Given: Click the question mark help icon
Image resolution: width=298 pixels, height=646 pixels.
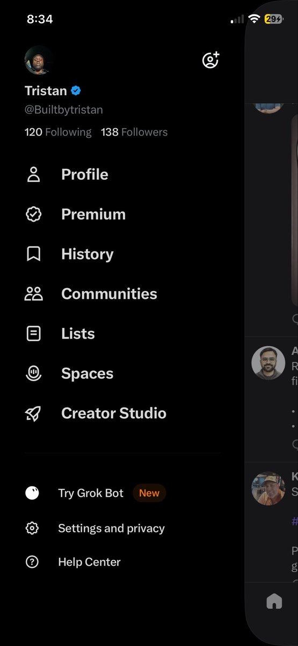Looking at the screenshot, I should tap(32, 562).
